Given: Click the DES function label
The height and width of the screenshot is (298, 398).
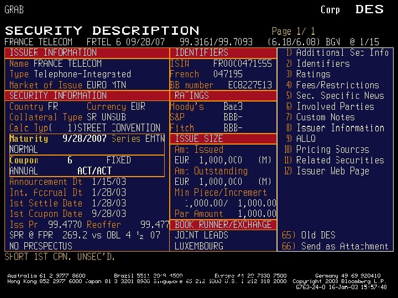Looking at the screenshot, I should (370, 9).
